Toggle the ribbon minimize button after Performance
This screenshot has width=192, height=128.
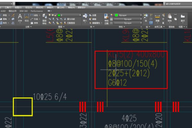click(49, 11)
